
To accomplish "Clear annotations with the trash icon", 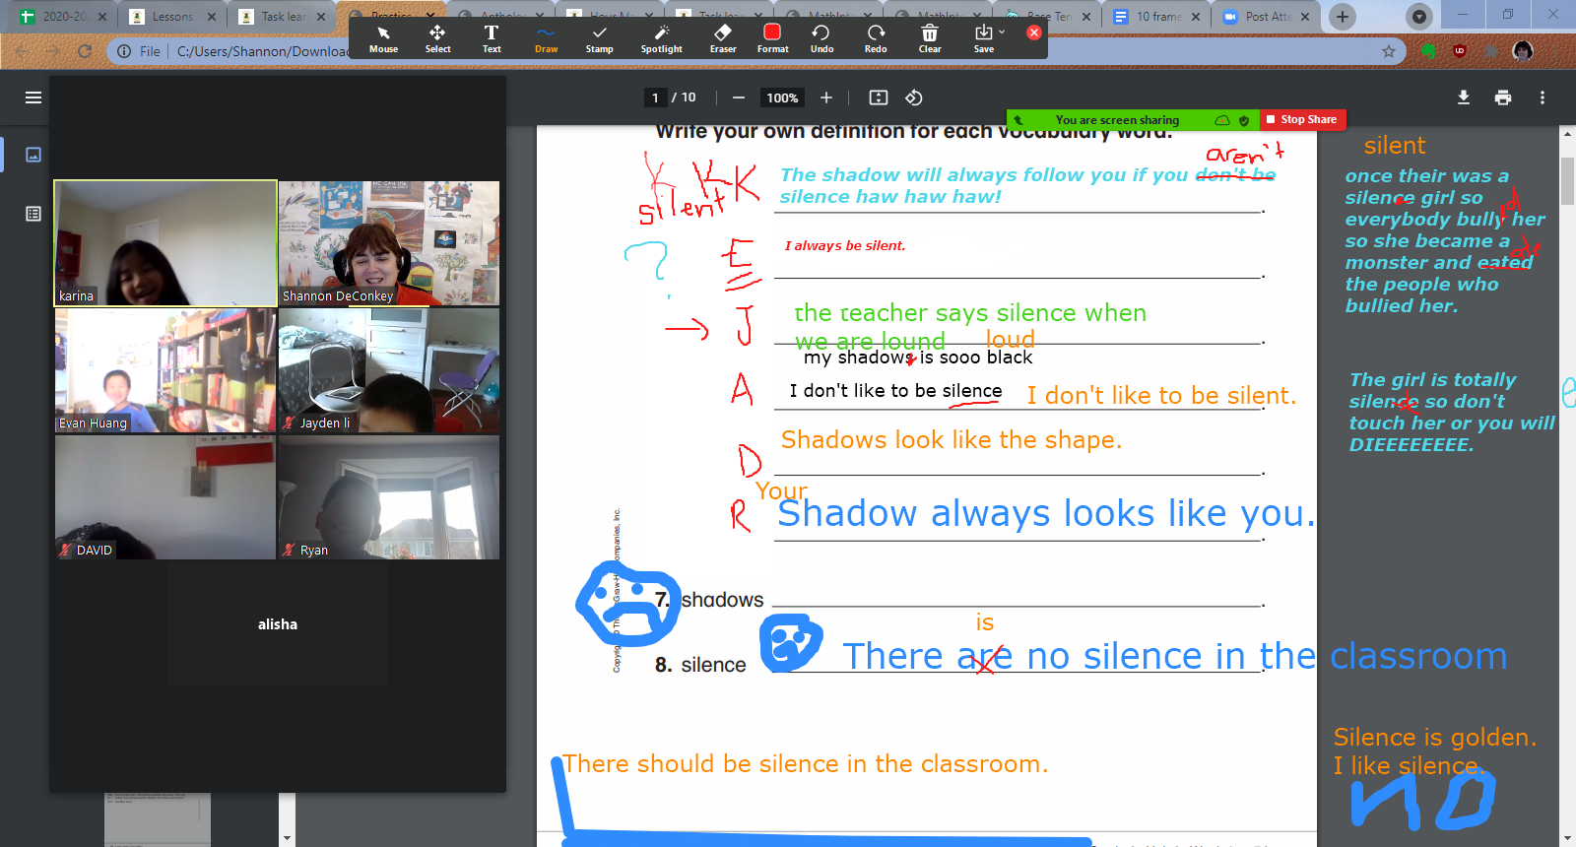I will click(930, 39).
